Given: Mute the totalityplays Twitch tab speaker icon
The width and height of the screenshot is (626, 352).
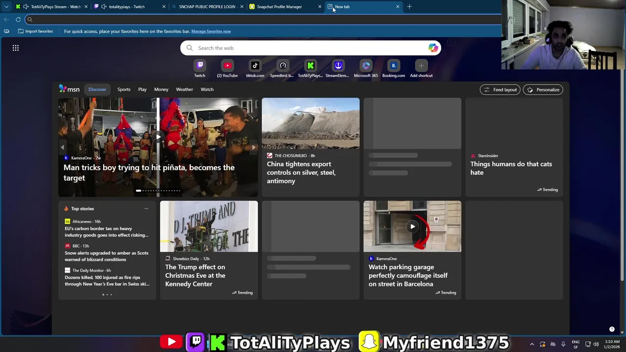Looking at the screenshot, I should [104, 7].
